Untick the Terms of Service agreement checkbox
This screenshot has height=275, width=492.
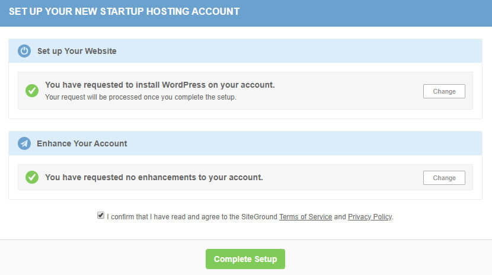click(x=100, y=215)
